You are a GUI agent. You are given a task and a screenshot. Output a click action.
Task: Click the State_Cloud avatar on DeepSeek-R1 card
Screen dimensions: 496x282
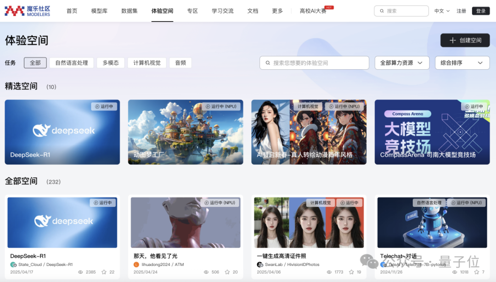[x=13, y=264]
